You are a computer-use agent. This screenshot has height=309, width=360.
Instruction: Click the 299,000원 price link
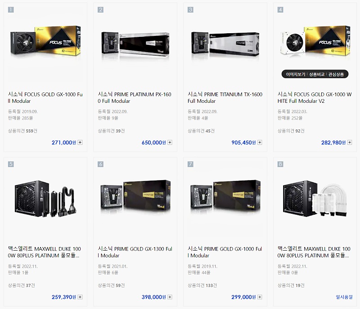coord(243,297)
